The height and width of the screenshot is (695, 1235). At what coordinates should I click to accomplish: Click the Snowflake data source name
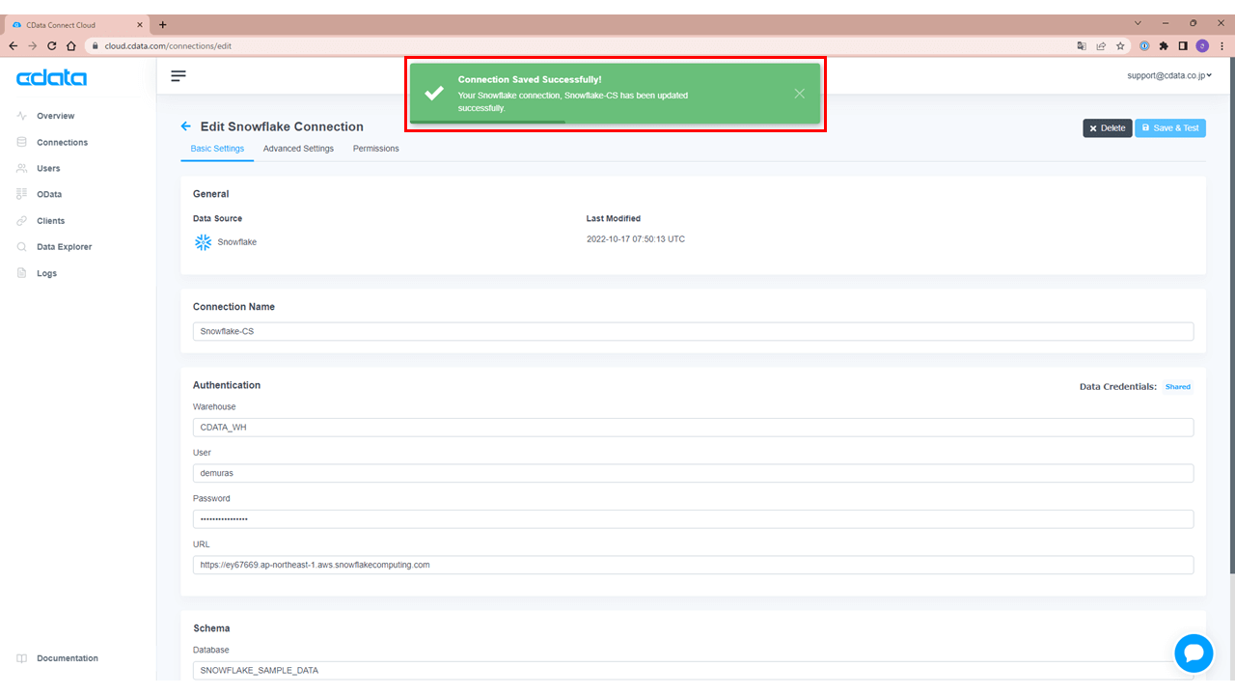237,242
